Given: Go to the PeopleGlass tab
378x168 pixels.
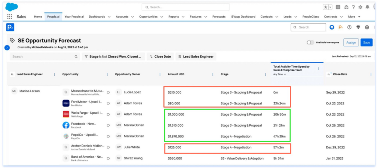Looking at the screenshot, I should 311,17.
